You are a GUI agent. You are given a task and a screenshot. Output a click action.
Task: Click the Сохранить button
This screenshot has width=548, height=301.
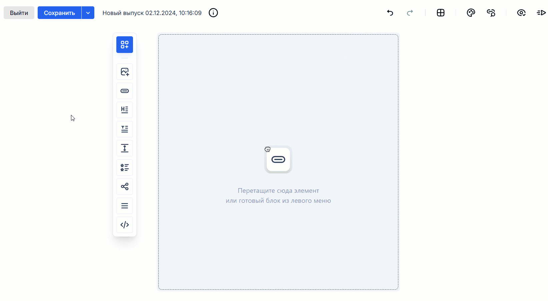(x=59, y=13)
